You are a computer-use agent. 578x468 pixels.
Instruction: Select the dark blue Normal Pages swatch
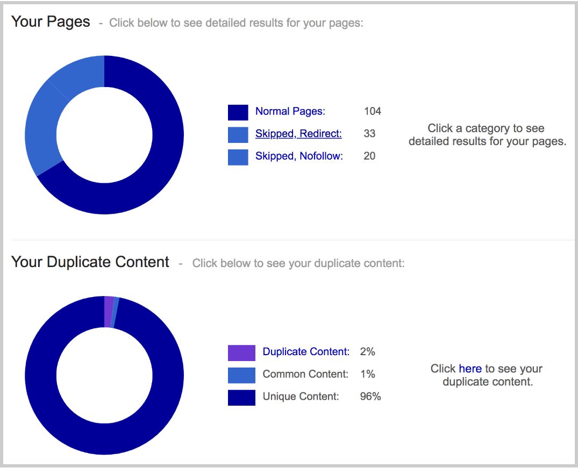238,112
